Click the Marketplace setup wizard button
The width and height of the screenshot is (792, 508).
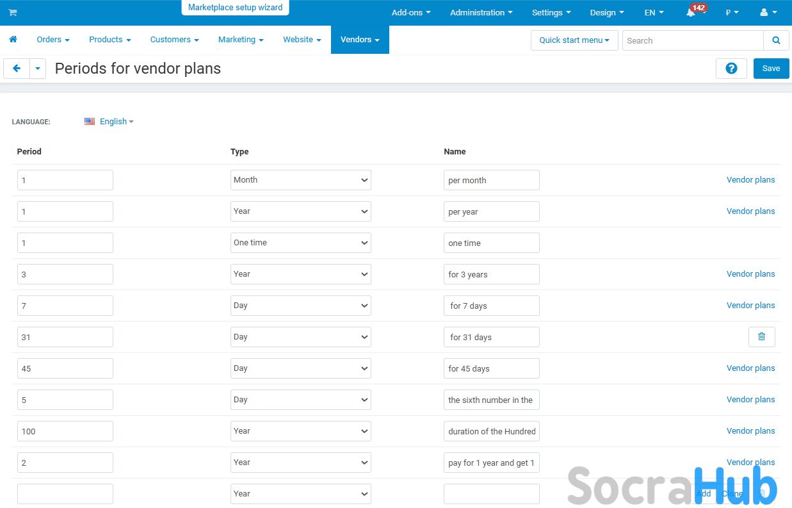click(x=235, y=8)
